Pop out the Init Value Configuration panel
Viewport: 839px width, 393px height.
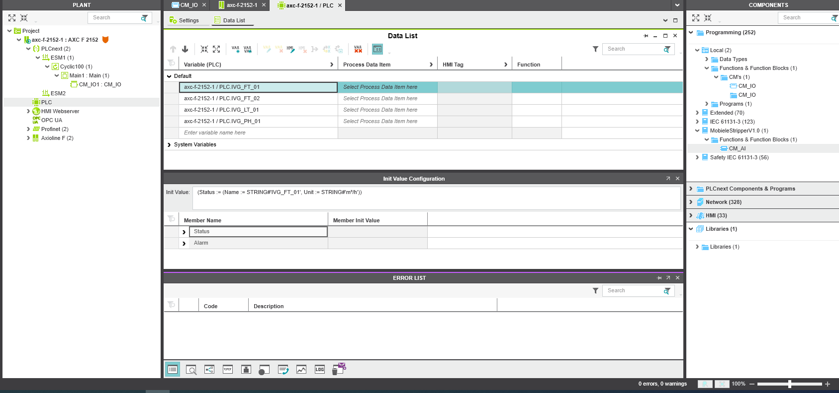pos(668,179)
